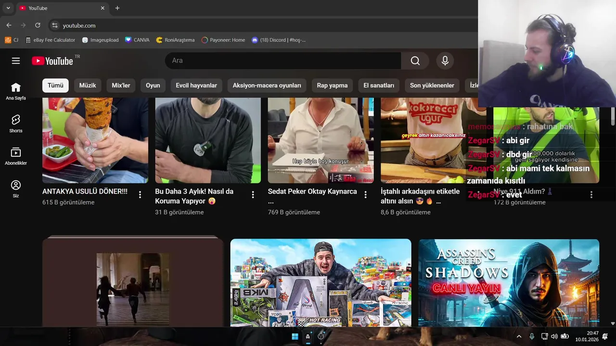Open Payoneer: Home bookmark

(223, 40)
